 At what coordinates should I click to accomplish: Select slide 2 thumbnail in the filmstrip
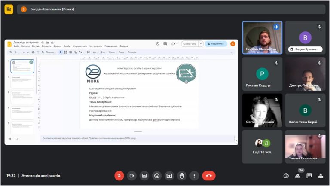(x=22, y=82)
